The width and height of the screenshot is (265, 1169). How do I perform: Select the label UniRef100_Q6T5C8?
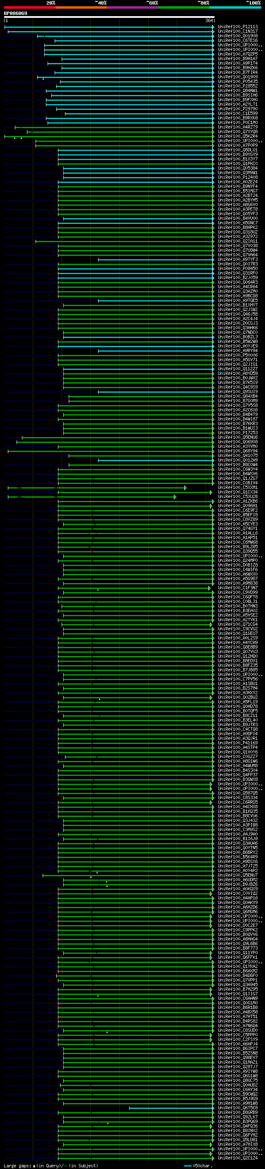pos(237,1108)
